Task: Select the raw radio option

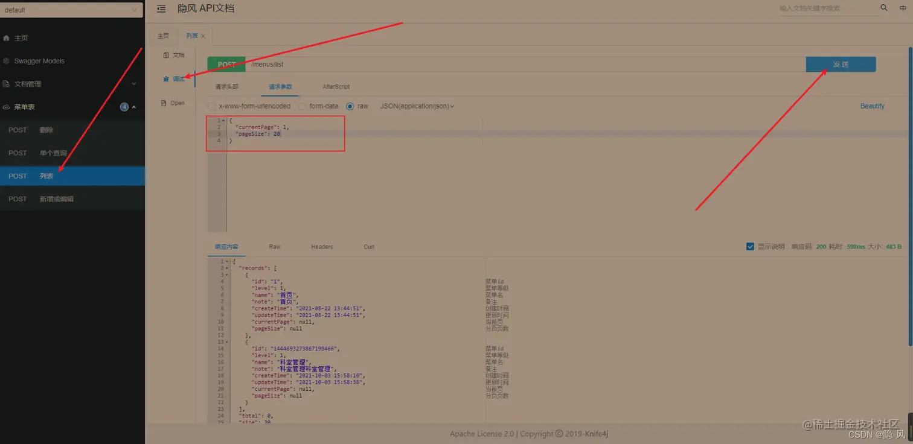Action: pos(350,106)
